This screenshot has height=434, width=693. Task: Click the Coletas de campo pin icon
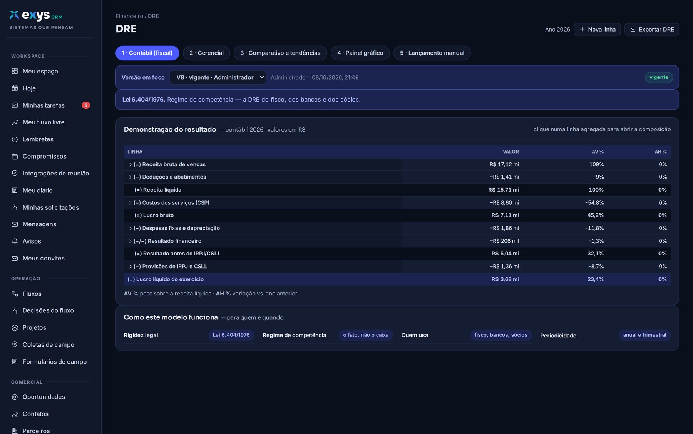15,345
